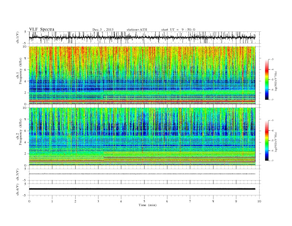
Task: Click the ch.4 thick black waveform trace
Action: (x=142, y=189)
